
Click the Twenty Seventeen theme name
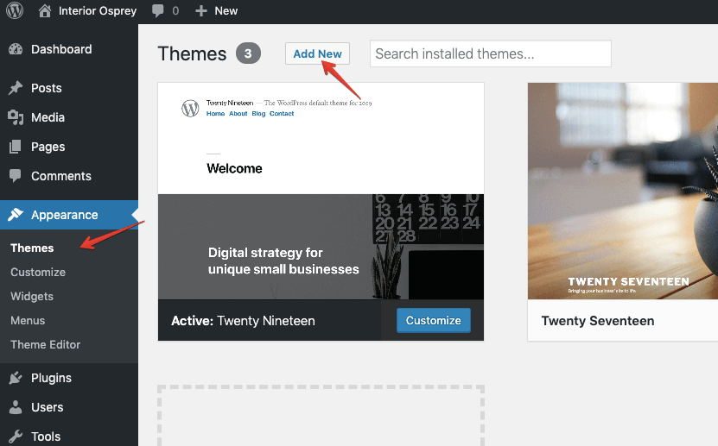coord(598,321)
